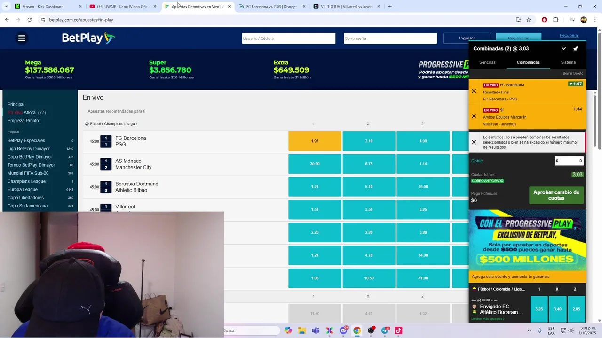Viewport: 602px width, 338px height.
Task: Open a new browser tab
Action: (x=390, y=7)
